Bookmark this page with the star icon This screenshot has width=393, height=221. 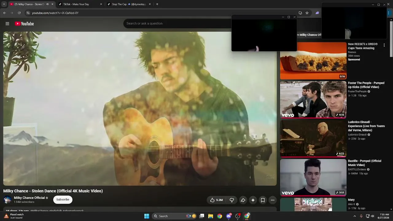(307, 13)
